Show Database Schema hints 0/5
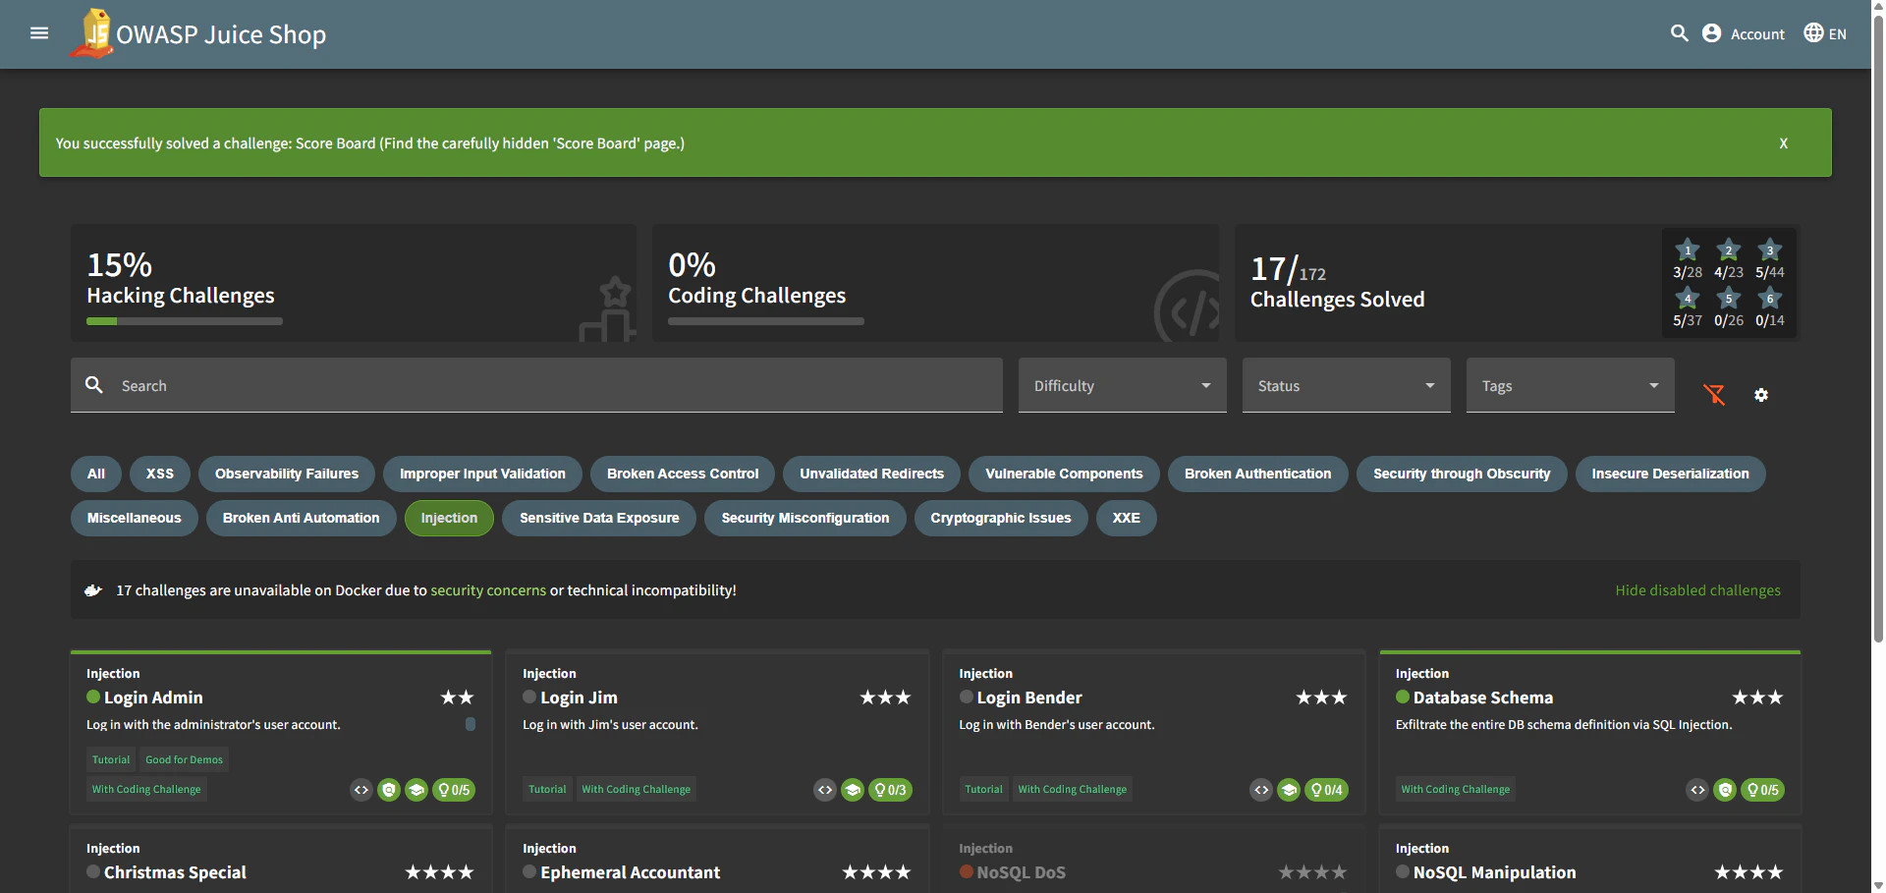This screenshot has width=1886, height=893. click(x=1762, y=790)
